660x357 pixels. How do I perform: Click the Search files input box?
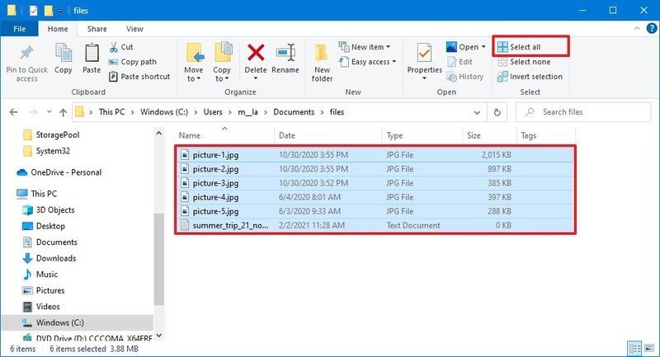[587, 112]
